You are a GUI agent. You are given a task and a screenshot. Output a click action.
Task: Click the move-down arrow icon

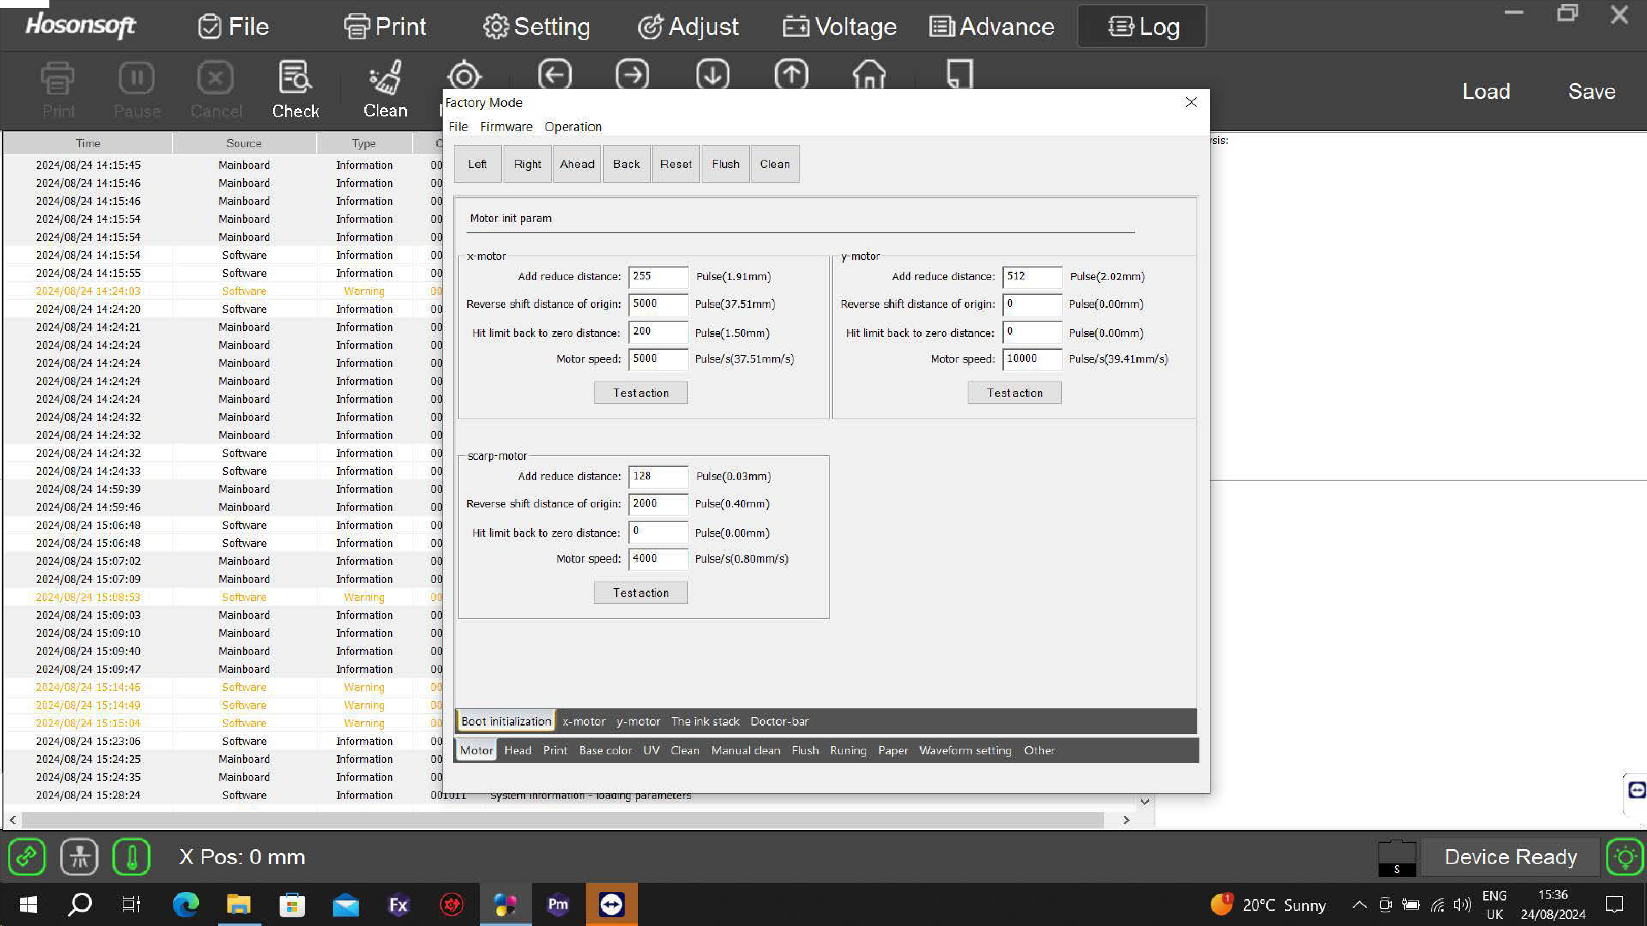(x=712, y=75)
